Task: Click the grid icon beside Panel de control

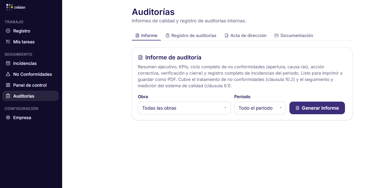Action: (8, 85)
